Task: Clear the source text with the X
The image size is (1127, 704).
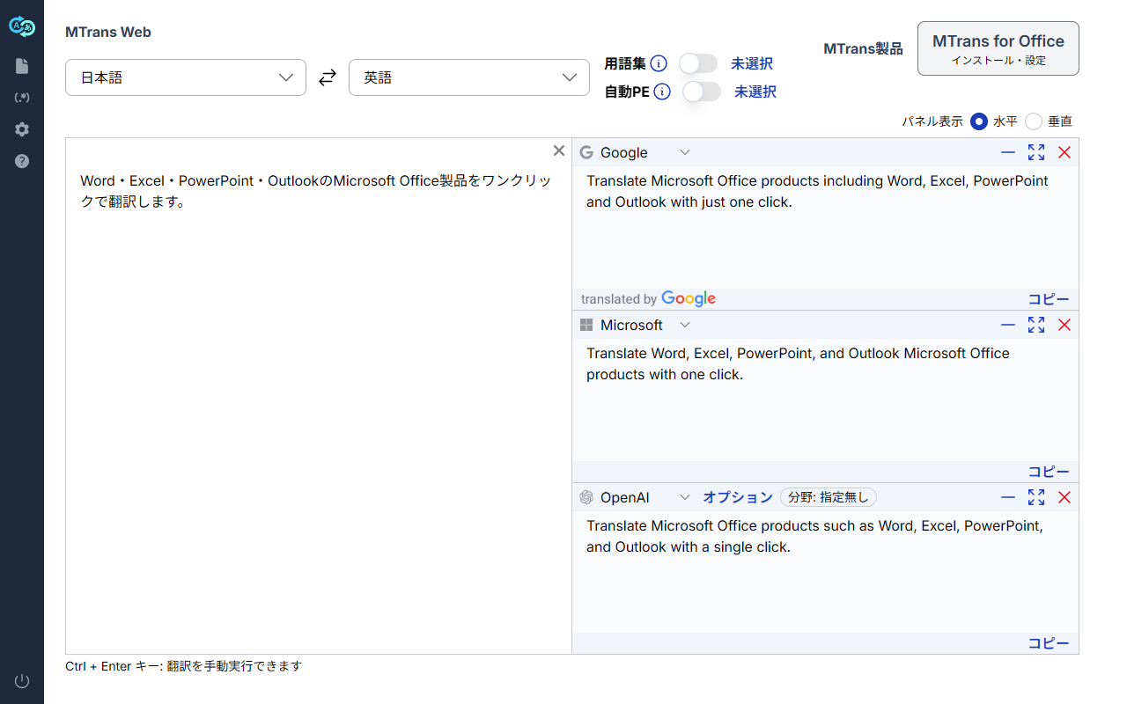Action: (559, 150)
